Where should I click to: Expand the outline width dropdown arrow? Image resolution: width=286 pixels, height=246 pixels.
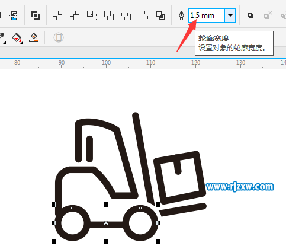tap(230, 15)
